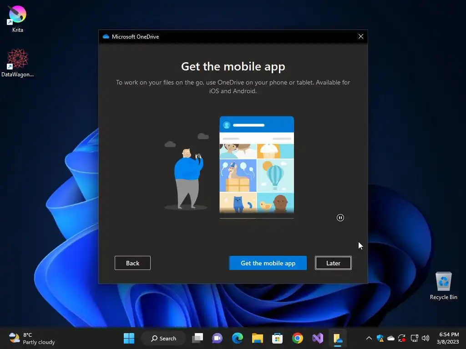Choose Later in OneDrive setup
The width and height of the screenshot is (466, 349).
click(333, 263)
